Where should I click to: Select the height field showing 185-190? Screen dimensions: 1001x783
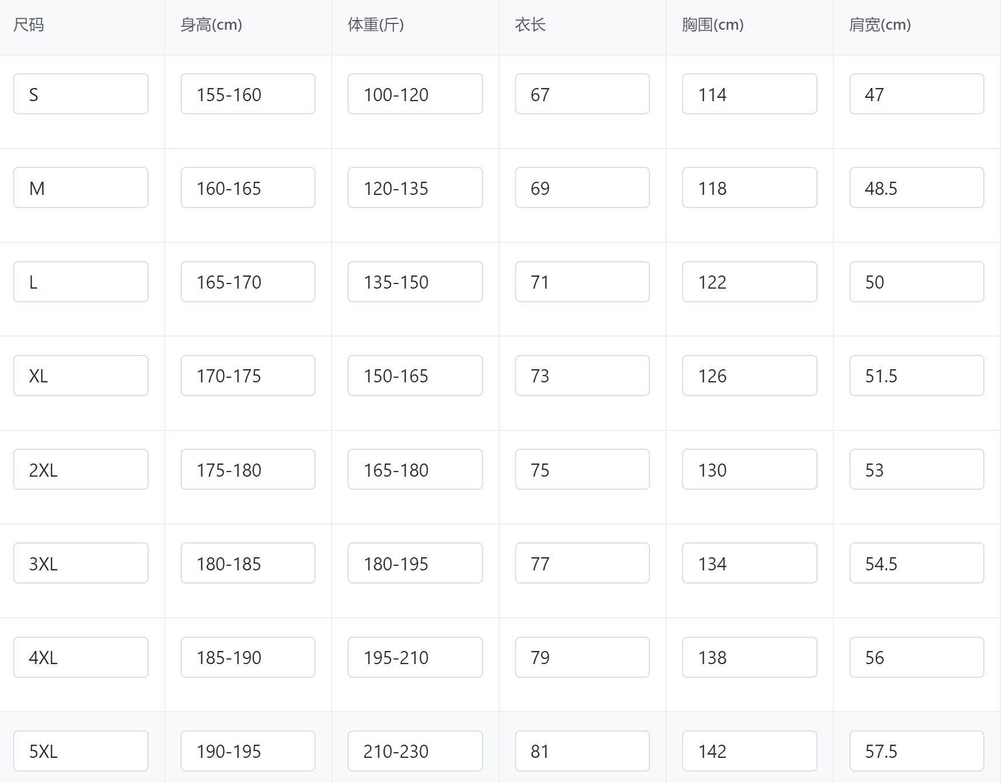pyautogui.click(x=248, y=657)
